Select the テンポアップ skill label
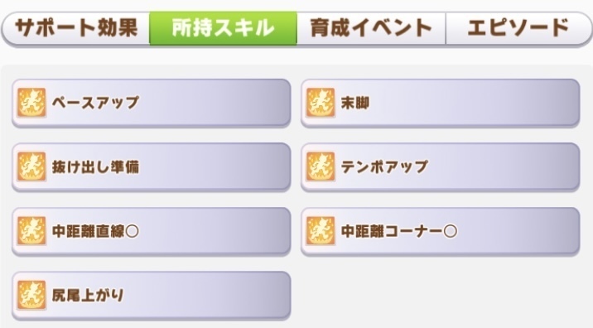 384,166
